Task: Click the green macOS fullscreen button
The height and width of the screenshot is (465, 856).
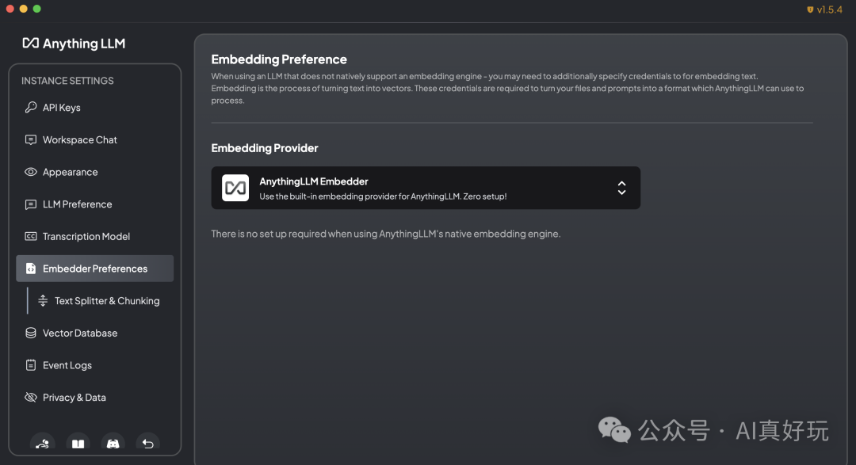Action: point(37,9)
